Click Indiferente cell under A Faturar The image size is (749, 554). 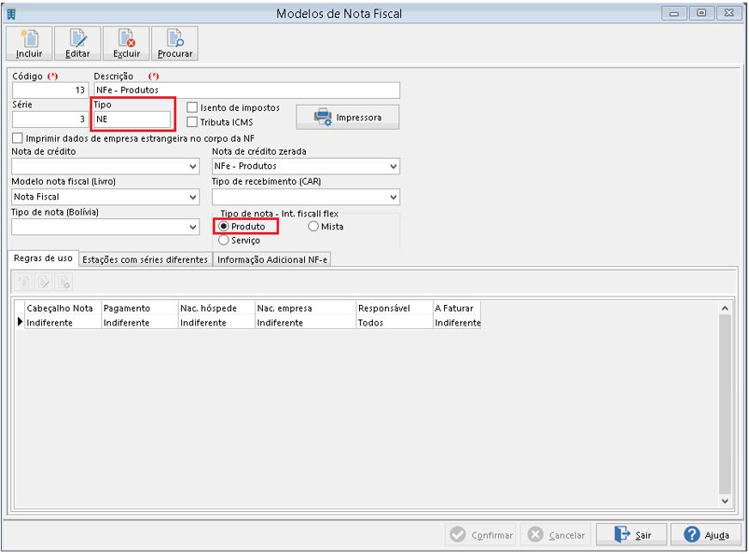pyautogui.click(x=457, y=322)
